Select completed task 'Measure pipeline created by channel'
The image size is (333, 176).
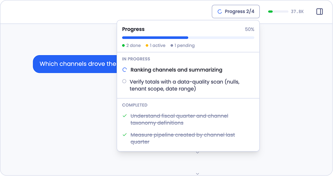[x=183, y=138]
